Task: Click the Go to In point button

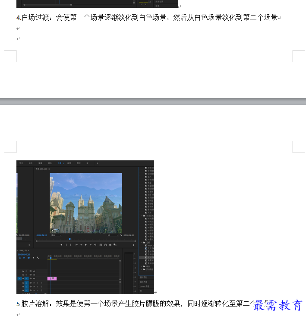Action: [x=76, y=245]
